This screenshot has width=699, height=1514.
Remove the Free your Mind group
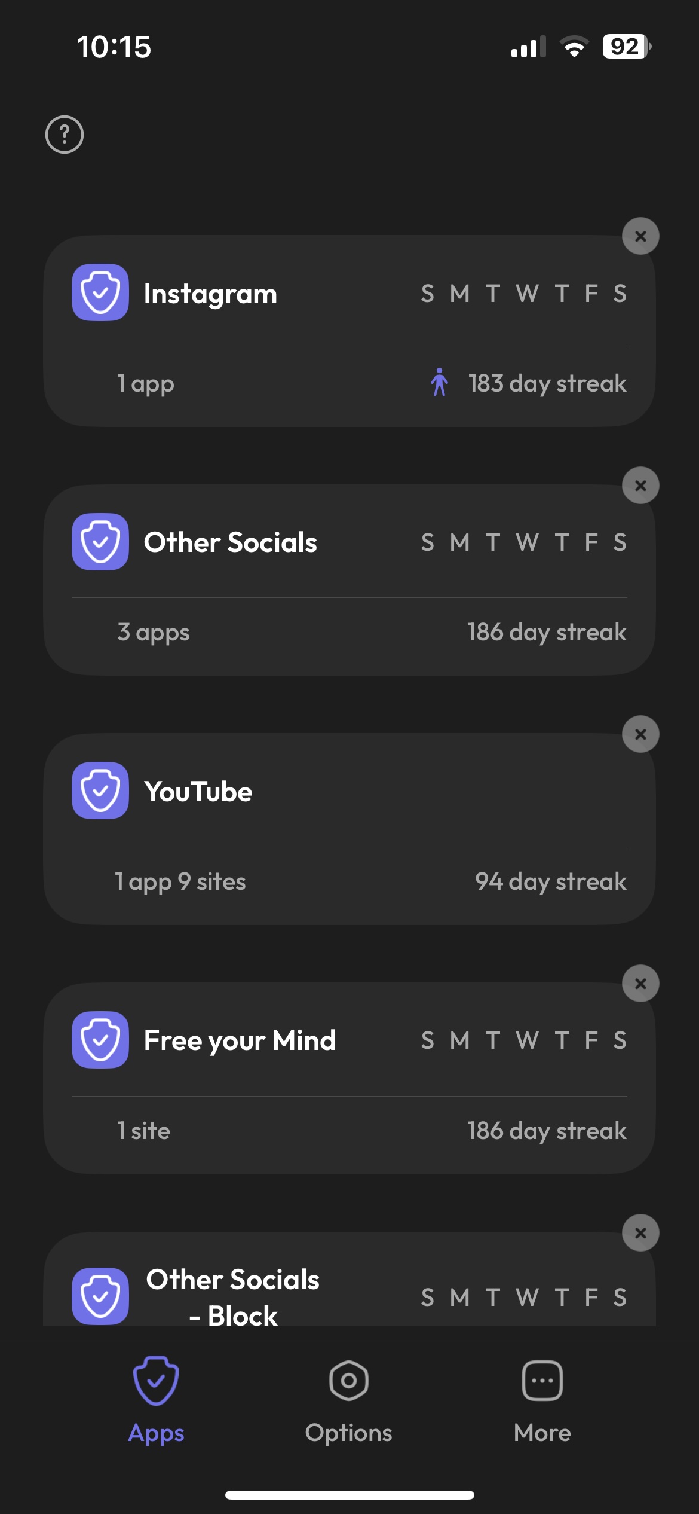[x=640, y=984]
